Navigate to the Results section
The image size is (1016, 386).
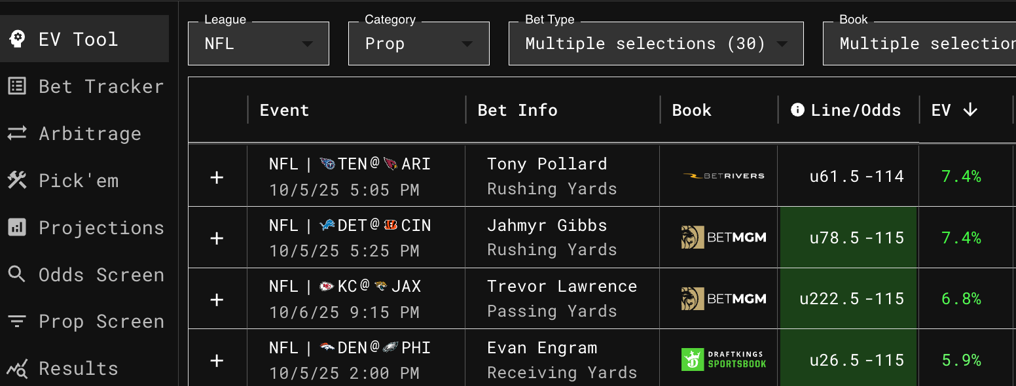pos(78,368)
